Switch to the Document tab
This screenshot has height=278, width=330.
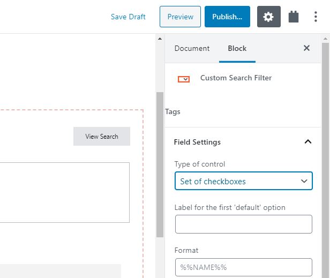coord(192,48)
